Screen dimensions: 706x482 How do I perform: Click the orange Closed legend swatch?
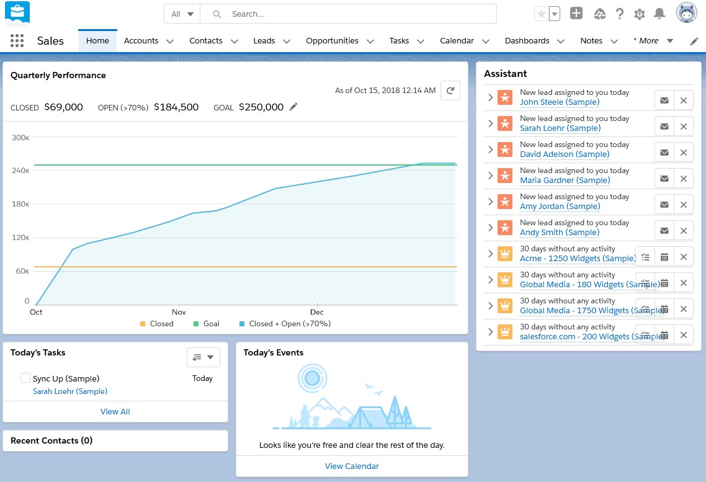point(142,323)
